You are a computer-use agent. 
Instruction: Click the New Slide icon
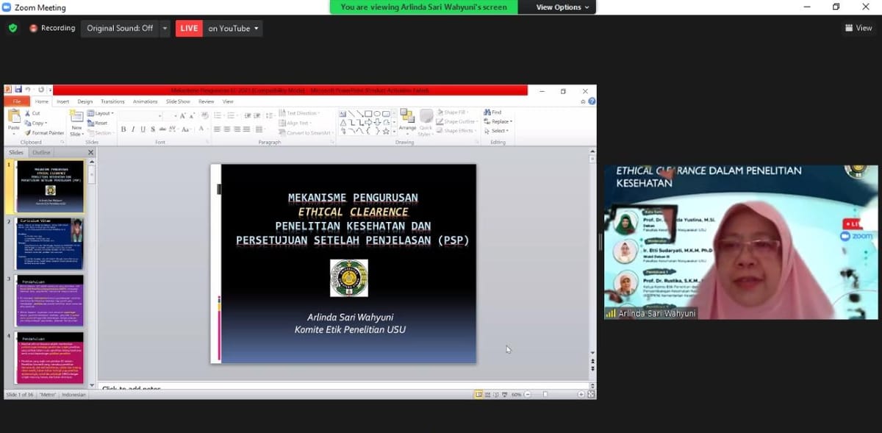tap(76, 117)
